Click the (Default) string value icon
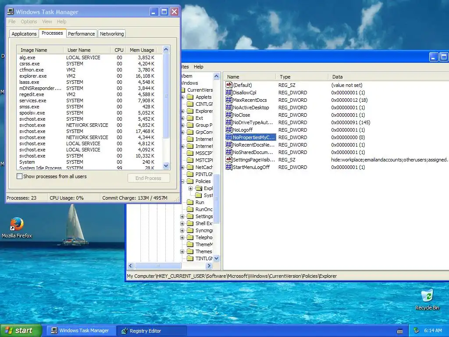The height and width of the screenshot is (337, 449). (x=228, y=85)
